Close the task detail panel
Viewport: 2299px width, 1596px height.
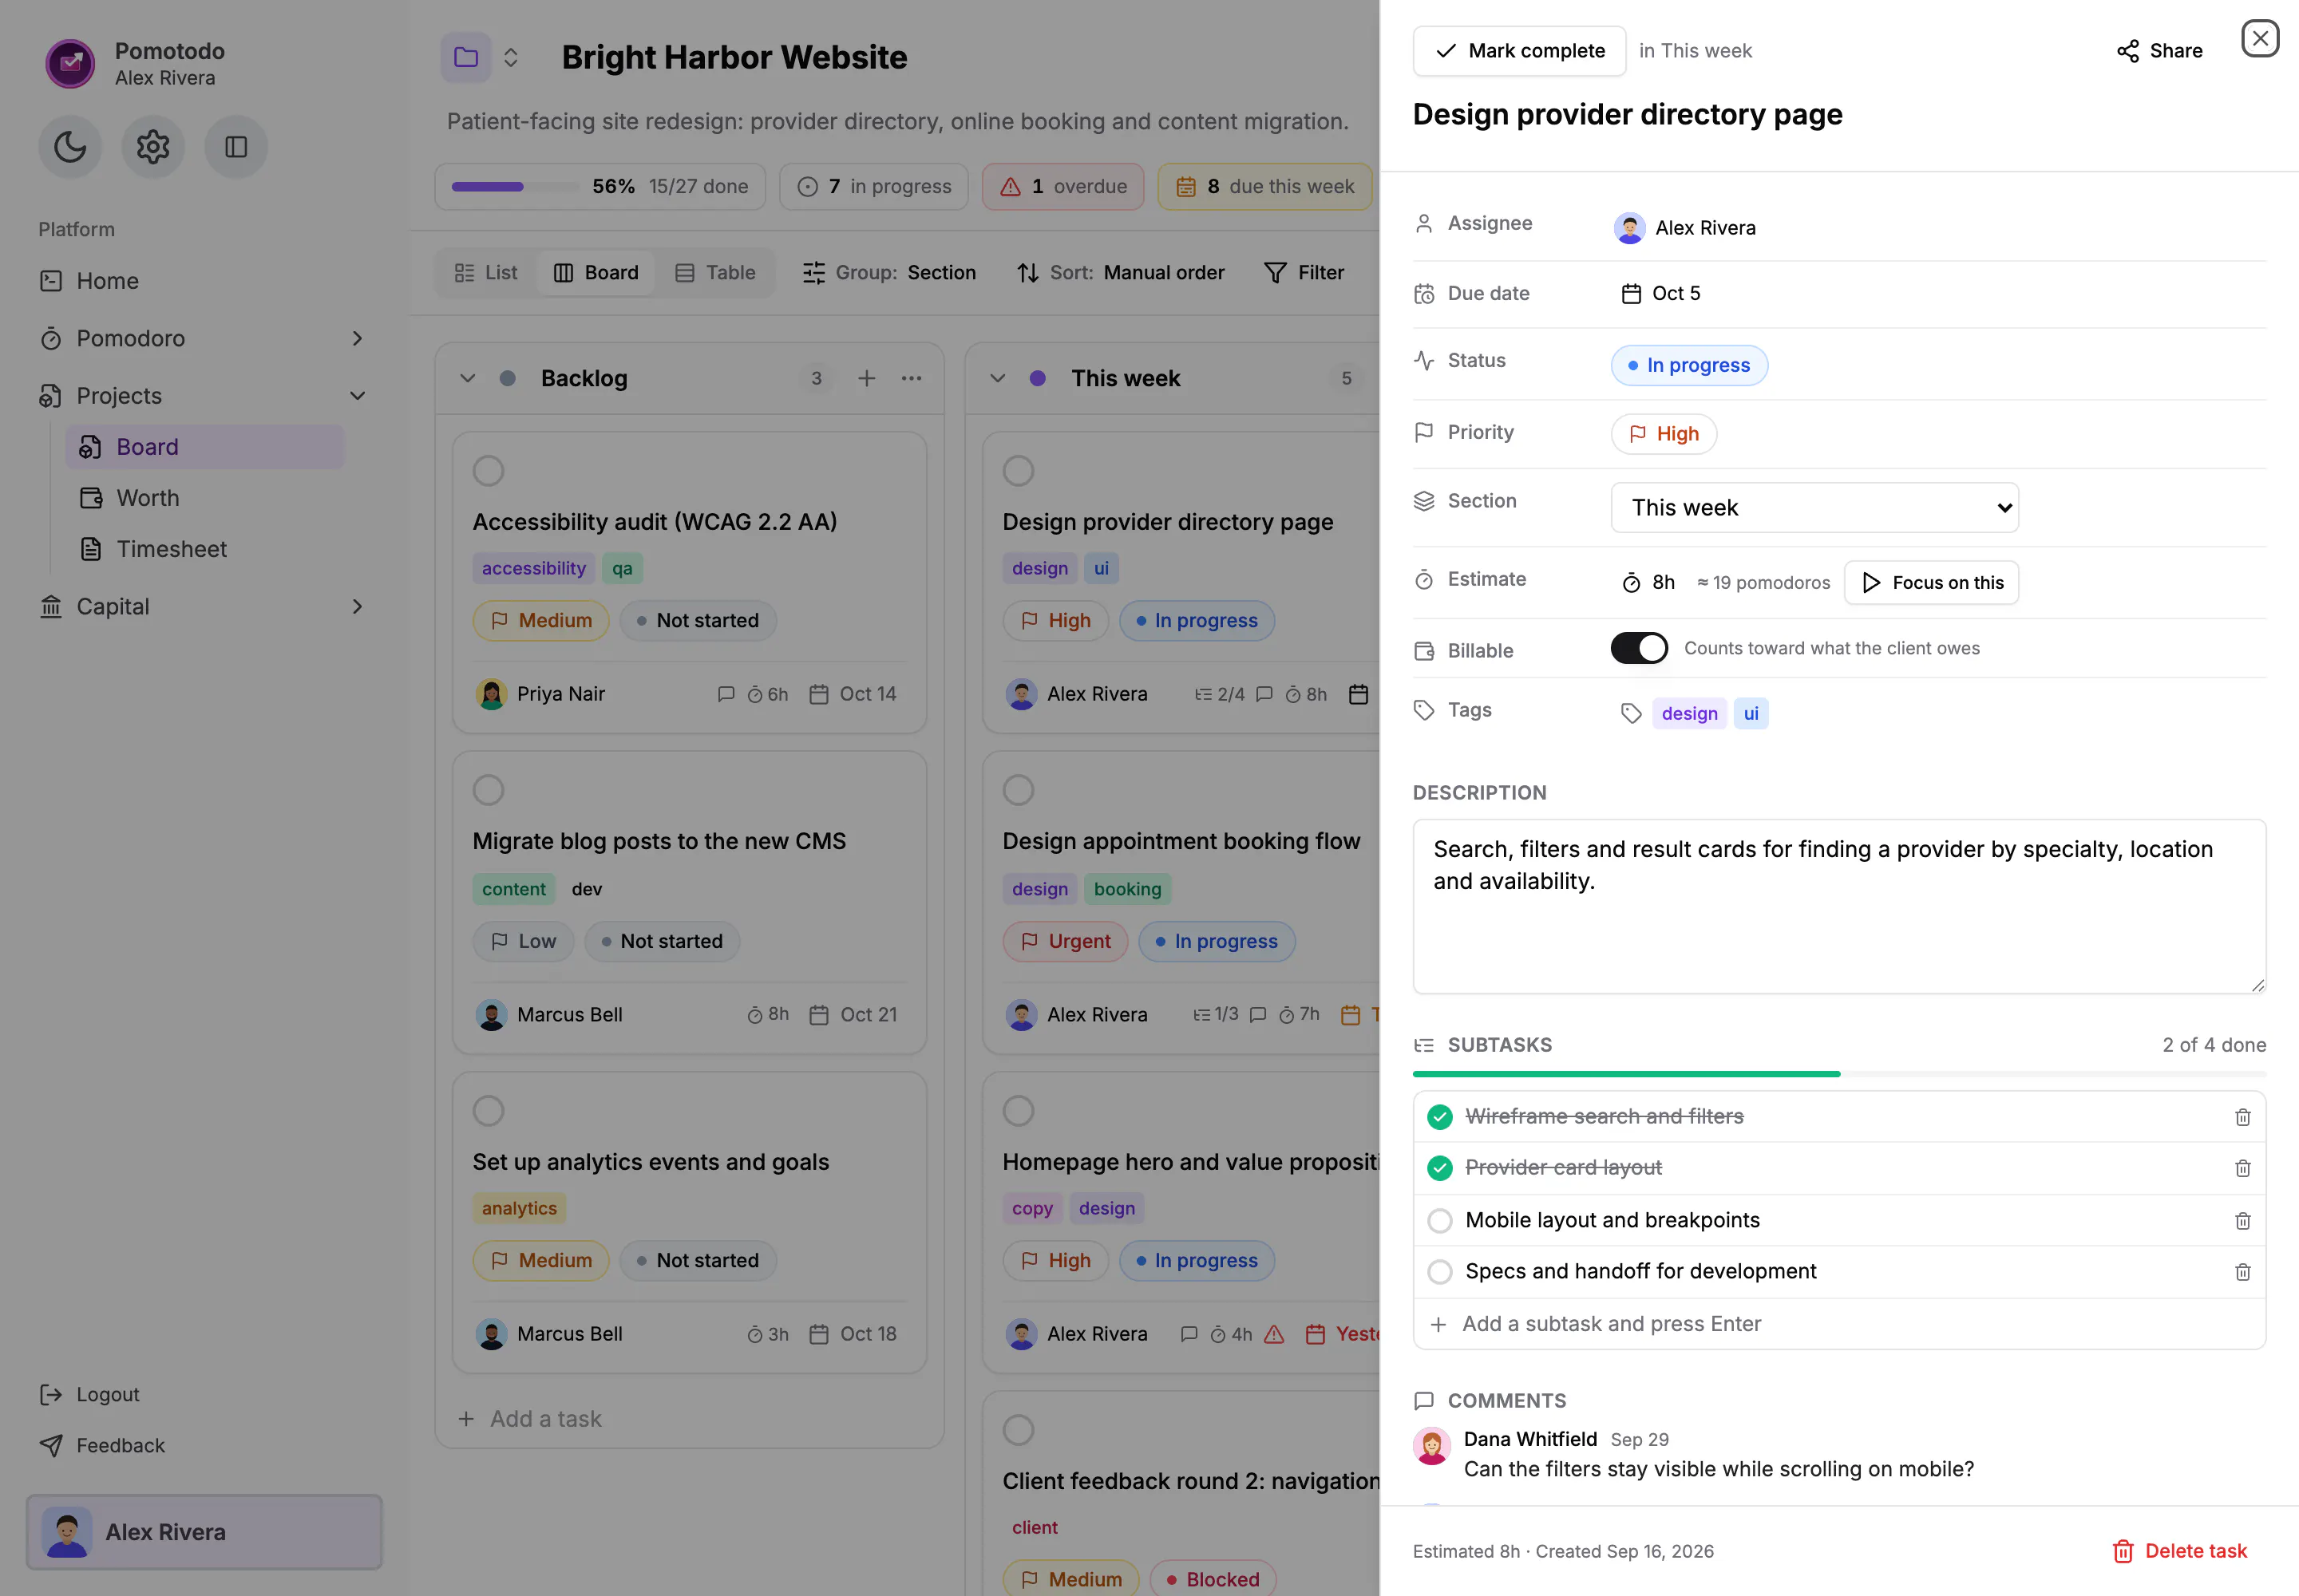pos(2260,39)
